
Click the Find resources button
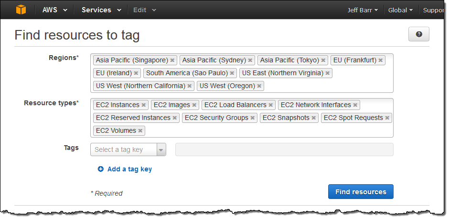point(361,192)
